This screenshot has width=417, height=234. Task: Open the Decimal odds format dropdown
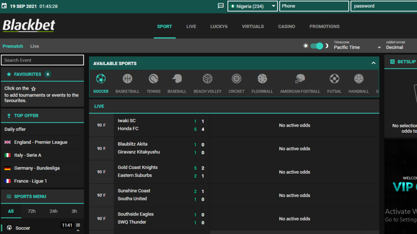coord(401,47)
